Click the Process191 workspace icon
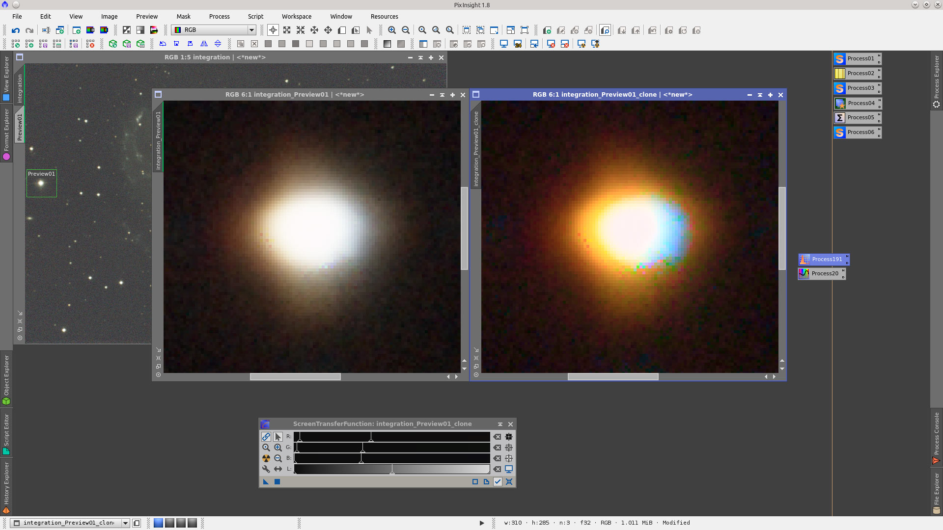 click(823, 259)
